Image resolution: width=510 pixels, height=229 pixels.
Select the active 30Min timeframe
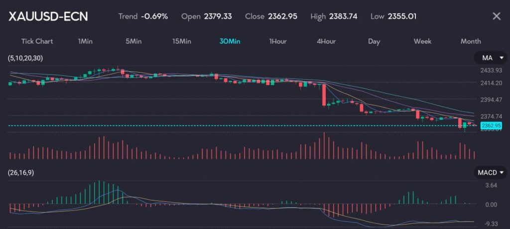click(x=229, y=41)
